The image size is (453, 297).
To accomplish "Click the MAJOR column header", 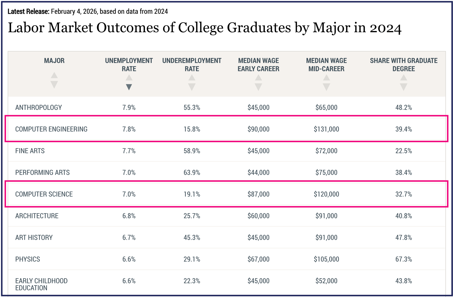I will (x=54, y=61).
